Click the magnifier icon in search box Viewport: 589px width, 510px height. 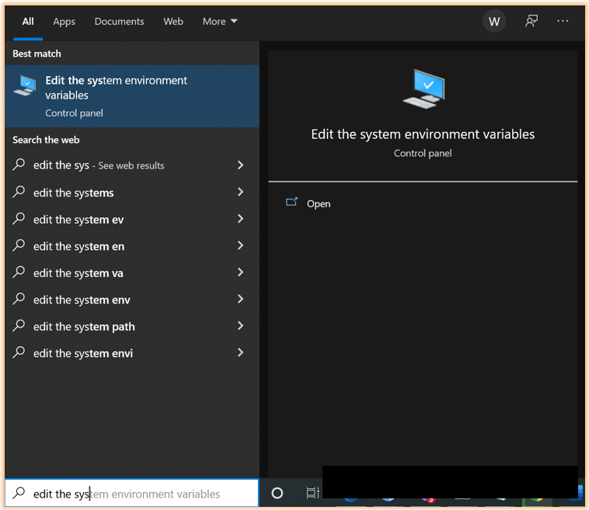coord(19,493)
